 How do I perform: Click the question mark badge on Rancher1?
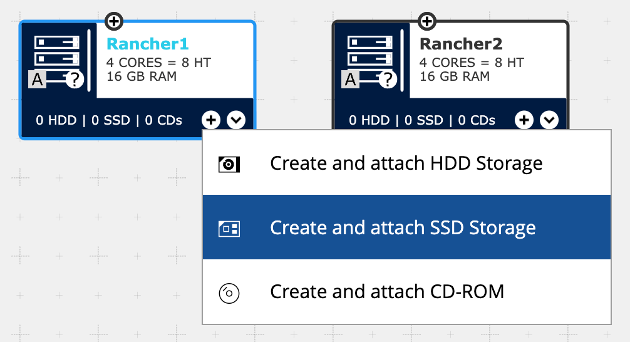[75, 80]
